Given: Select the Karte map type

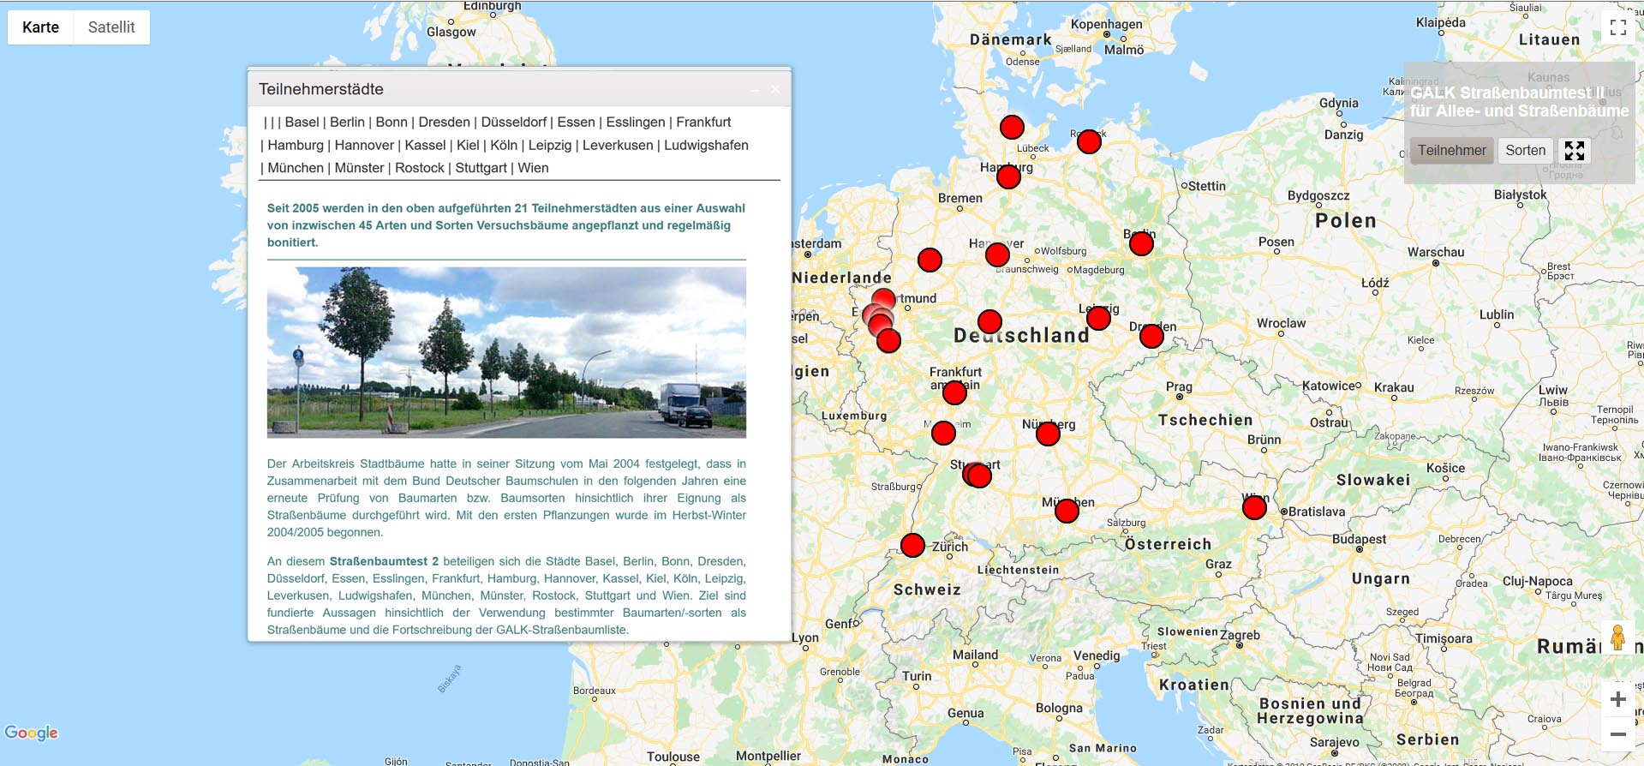Looking at the screenshot, I should pos(40,27).
